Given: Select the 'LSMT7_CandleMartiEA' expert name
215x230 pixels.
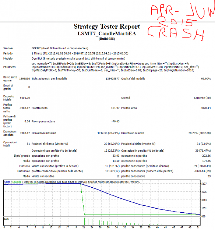Looking at the screenshot, I should point(107,33).
